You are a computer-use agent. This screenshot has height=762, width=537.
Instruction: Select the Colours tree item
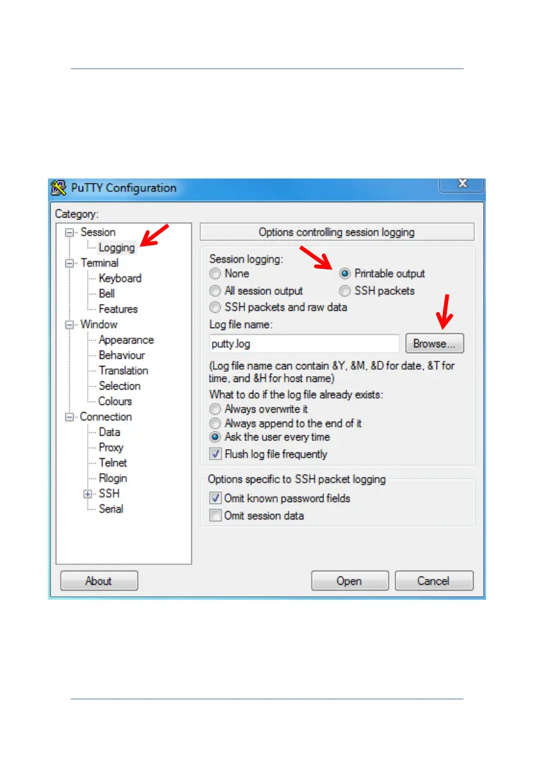(115, 401)
